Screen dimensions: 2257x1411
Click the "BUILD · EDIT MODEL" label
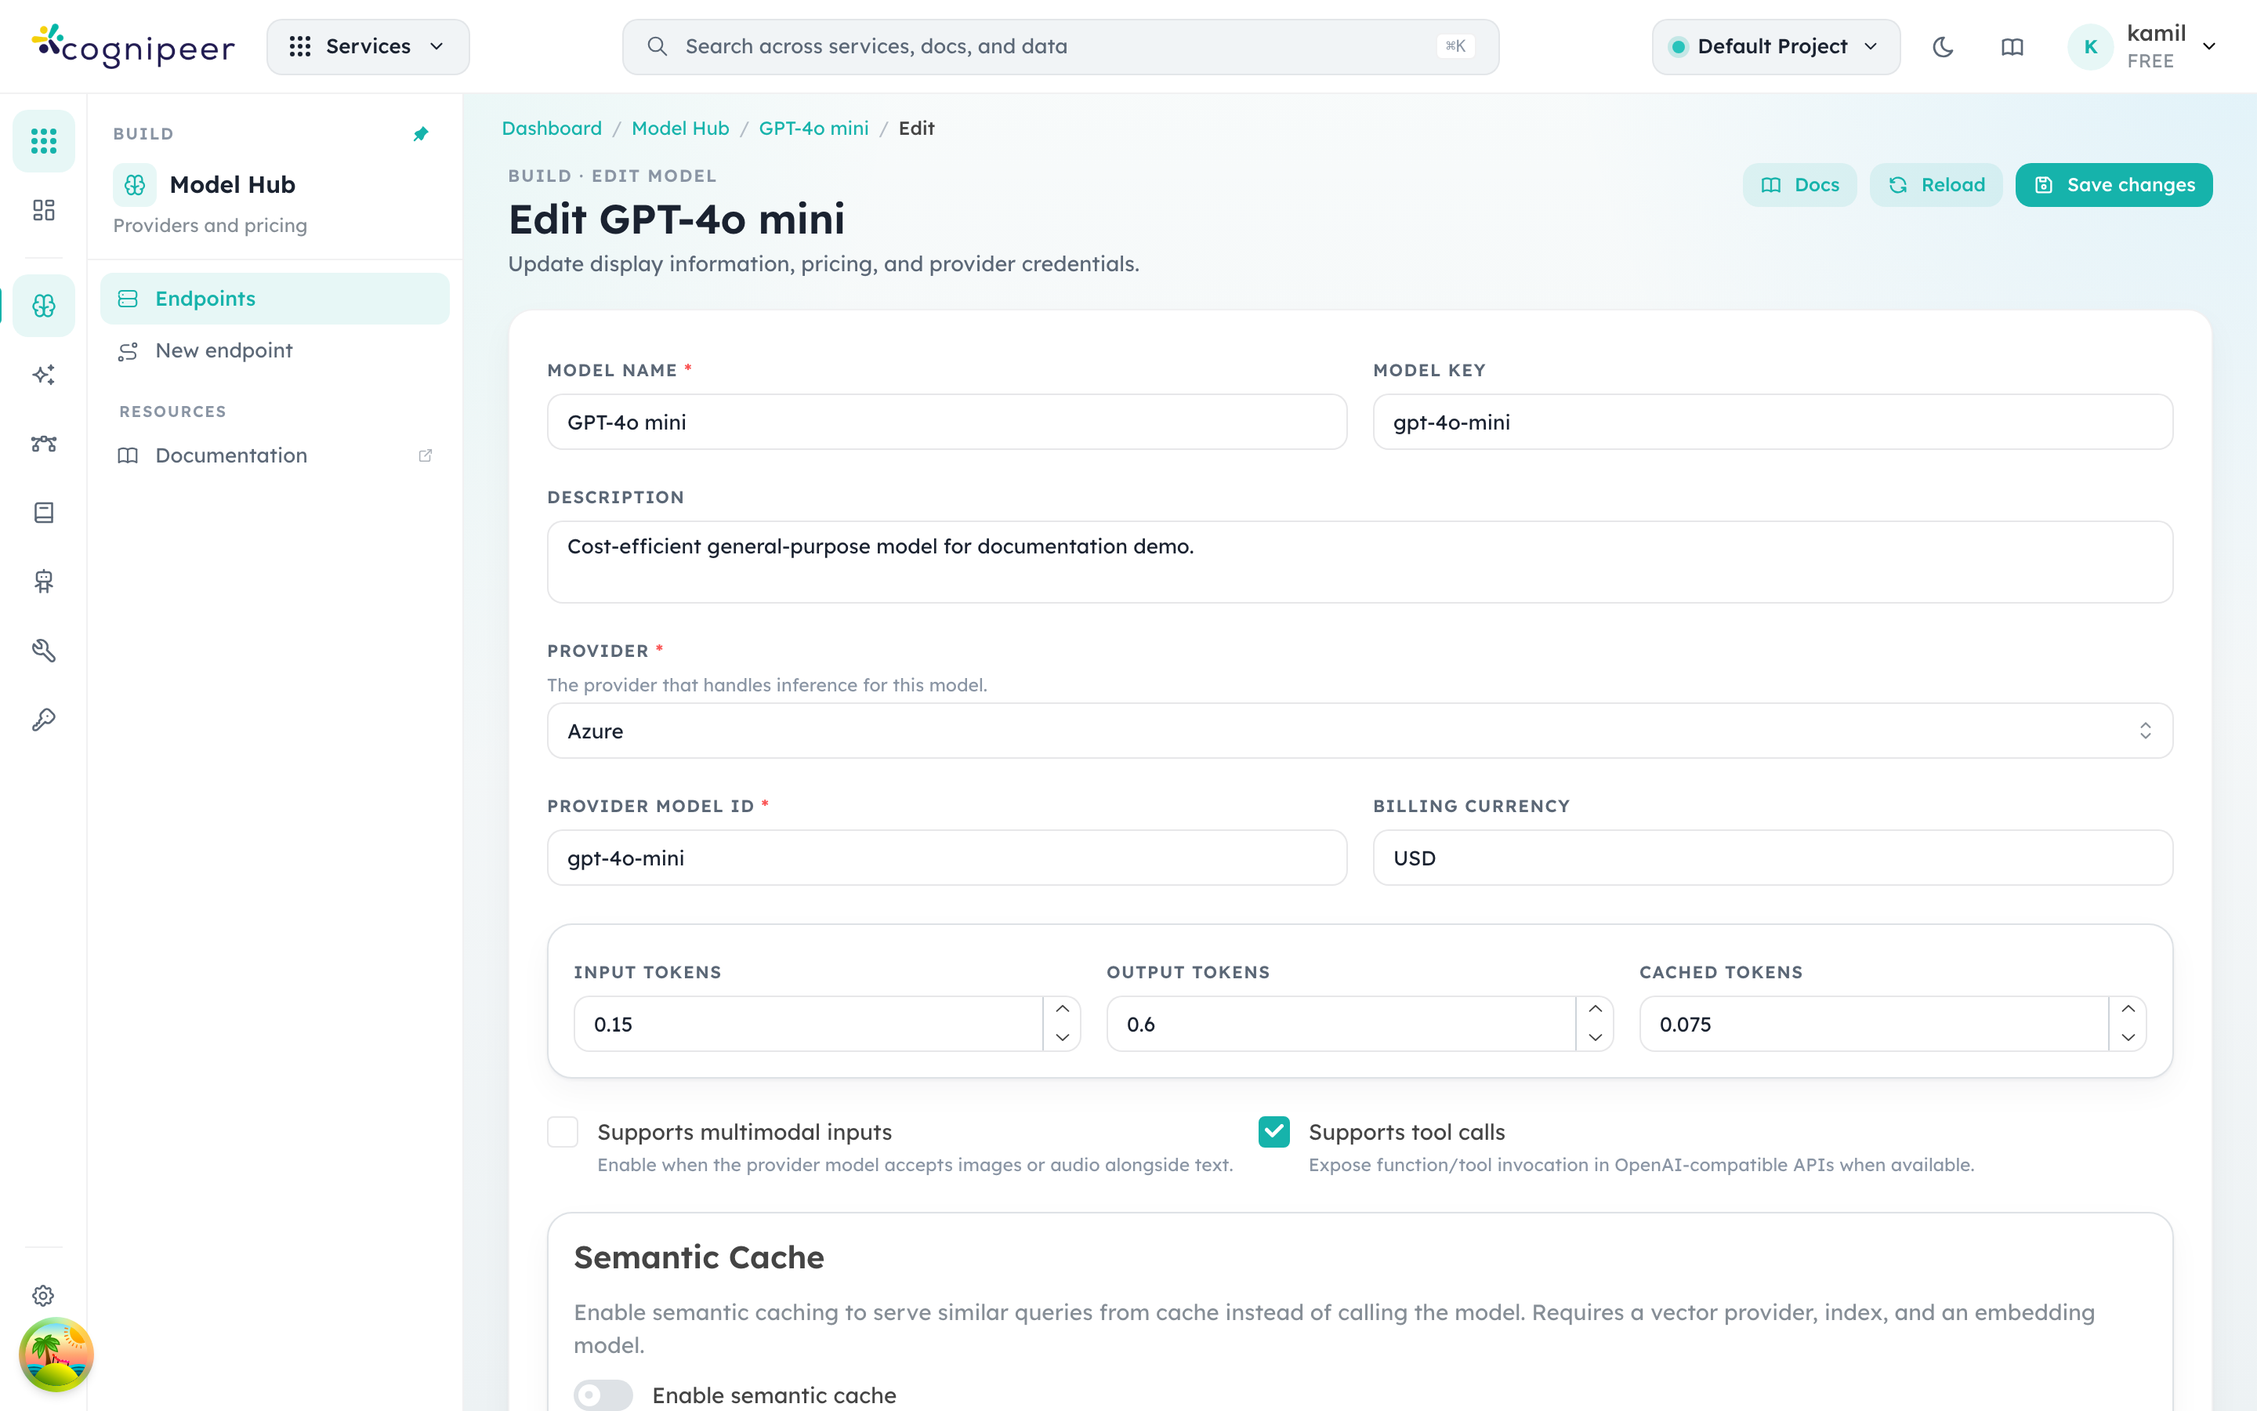(613, 176)
